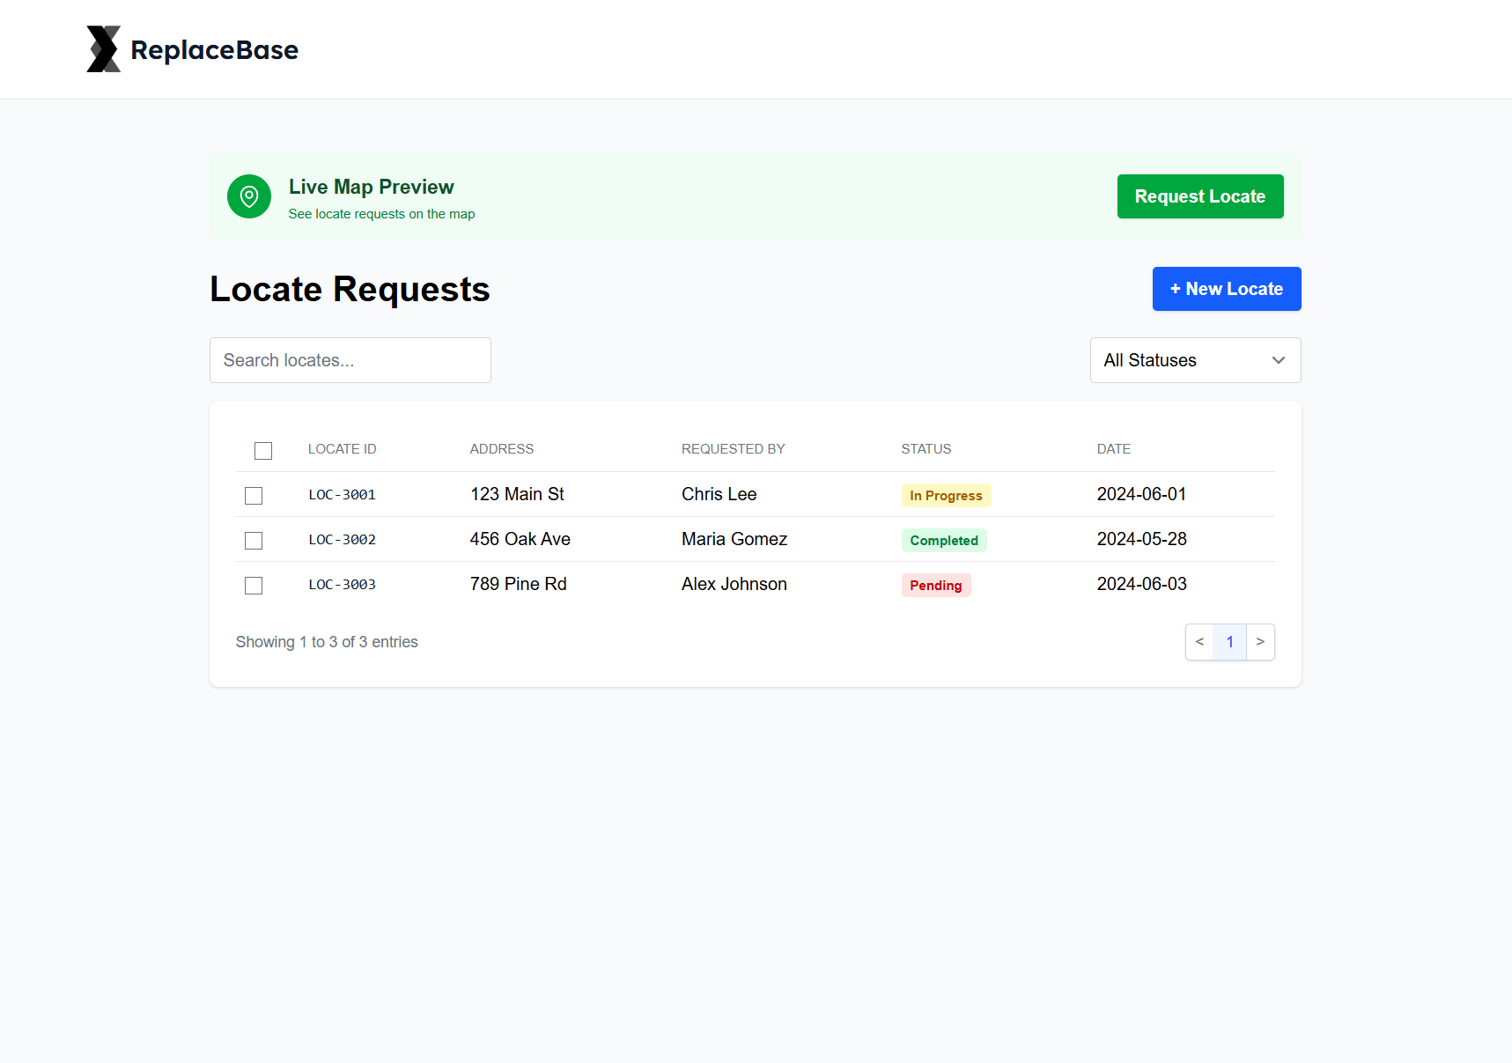Select row checkbox for LOC-3002

pos(254,540)
